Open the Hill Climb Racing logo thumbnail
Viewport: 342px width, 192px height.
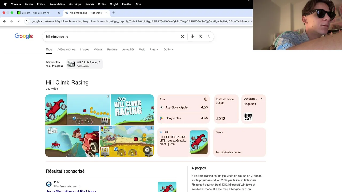pos(132,110)
